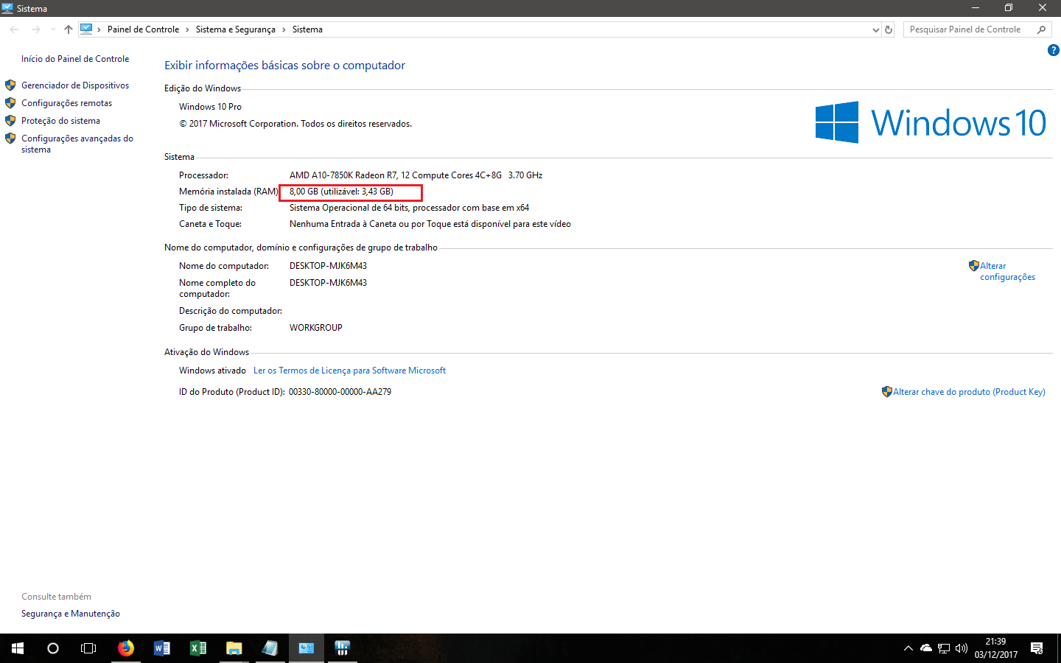Open Word from the taskbar
1061x663 pixels.
click(x=162, y=648)
